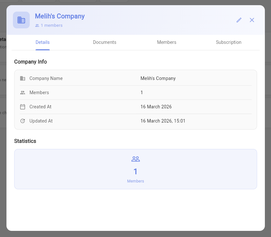This screenshot has width=271, height=237.
Task: Click the large member count number 1
Action: 136,172
